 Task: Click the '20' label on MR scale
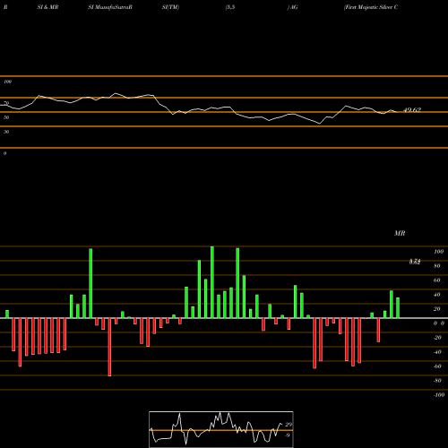(x=437, y=309)
